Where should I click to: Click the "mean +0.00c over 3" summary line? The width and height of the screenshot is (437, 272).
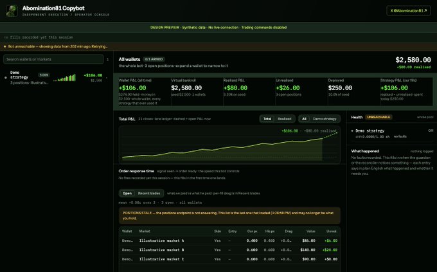160,203
